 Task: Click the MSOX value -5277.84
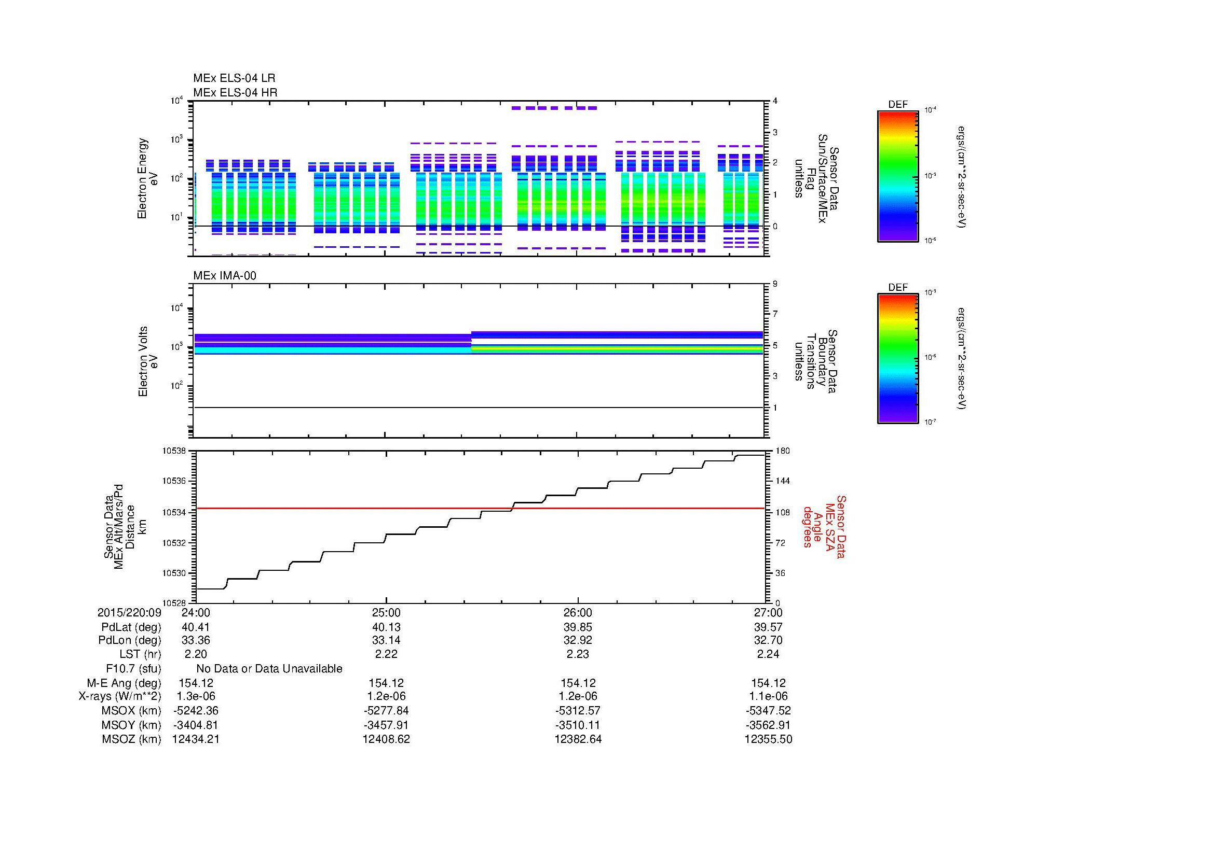pos(387,711)
